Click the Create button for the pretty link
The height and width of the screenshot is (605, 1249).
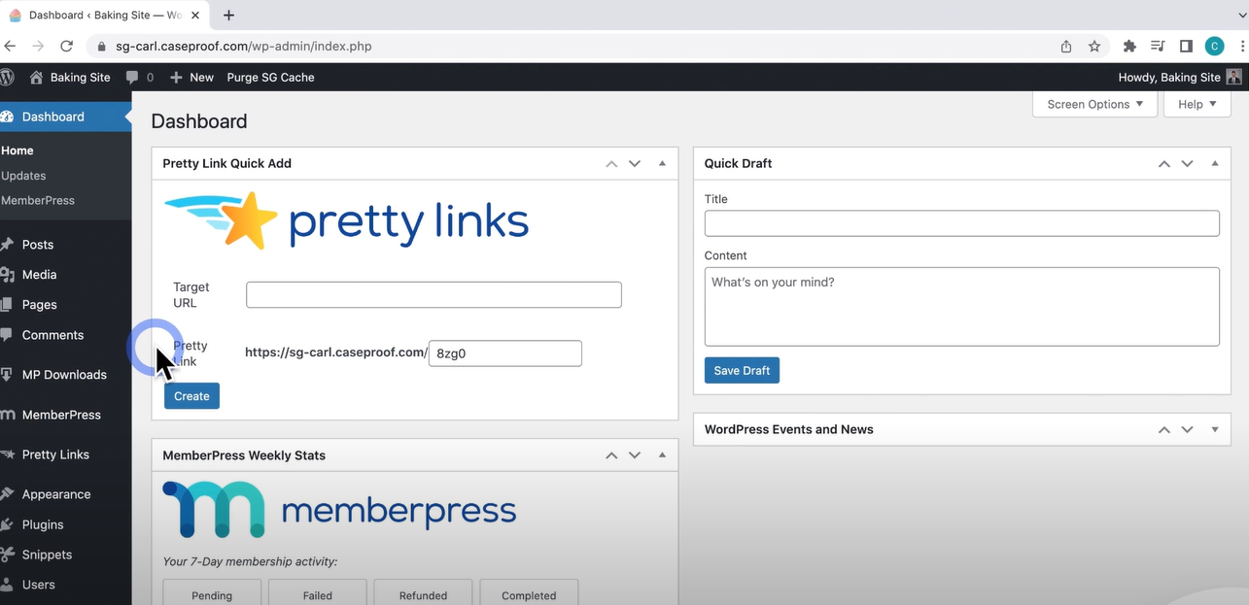(x=191, y=395)
